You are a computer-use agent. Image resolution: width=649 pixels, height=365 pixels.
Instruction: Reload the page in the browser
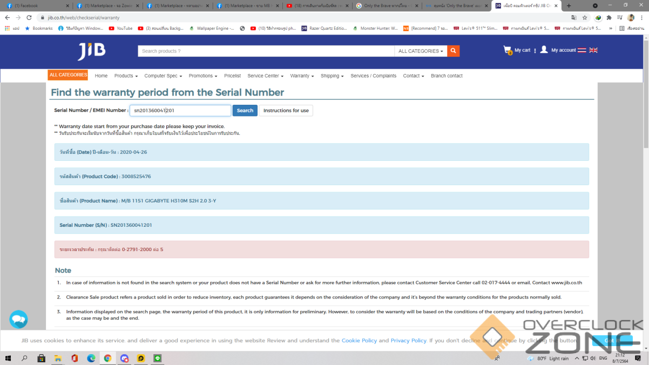(x=30, y=18)
